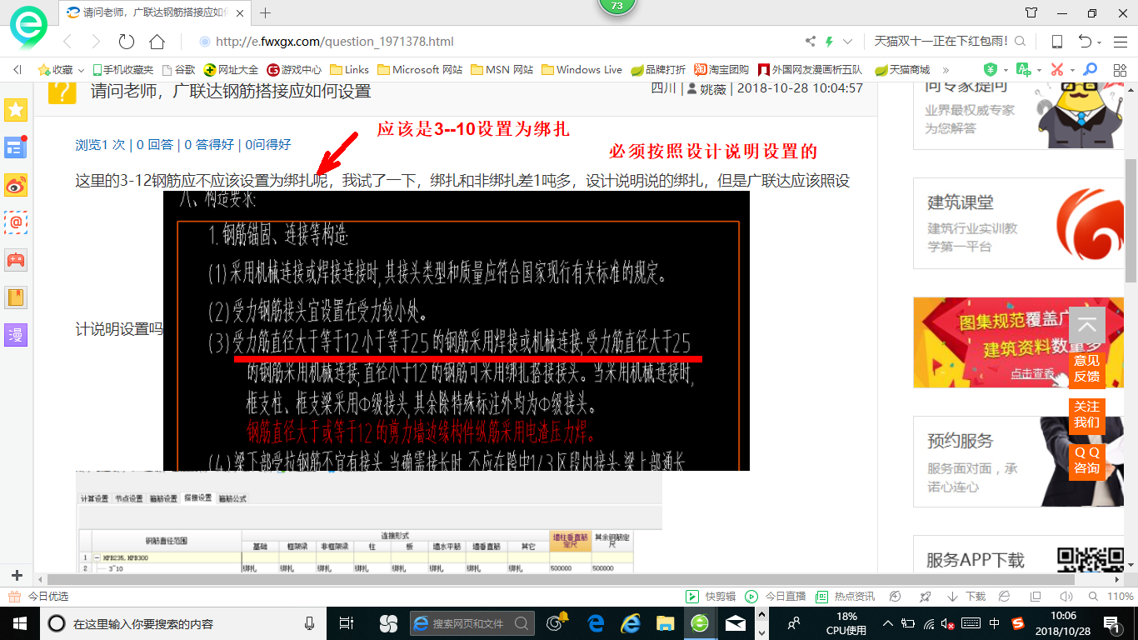
Task: Click the lightning speed-mode icon
Action: [829, 42]
